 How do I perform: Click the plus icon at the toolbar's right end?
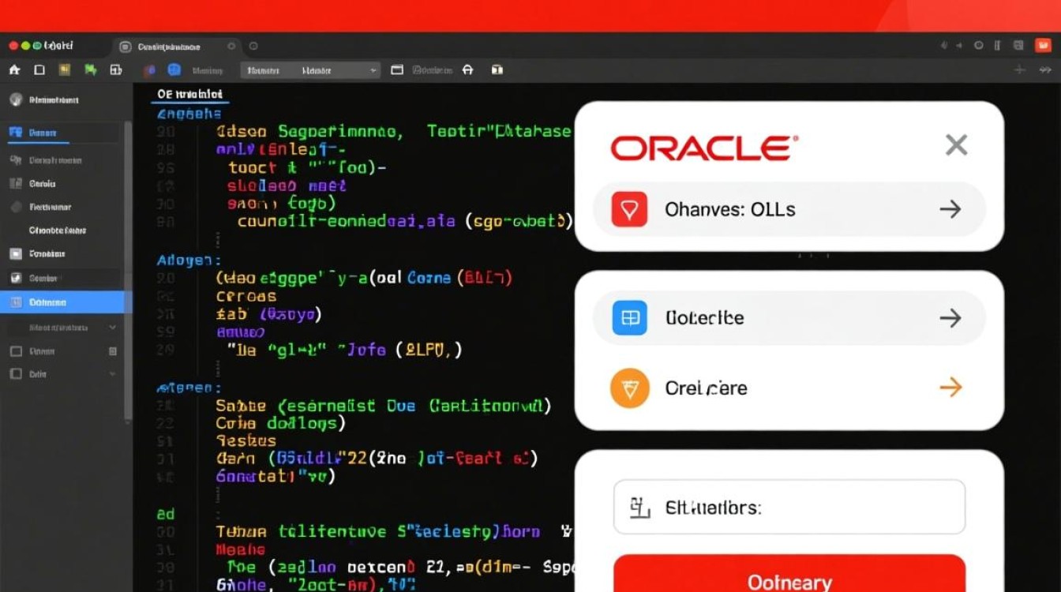pyautogui.click(x=1020, y=70)
